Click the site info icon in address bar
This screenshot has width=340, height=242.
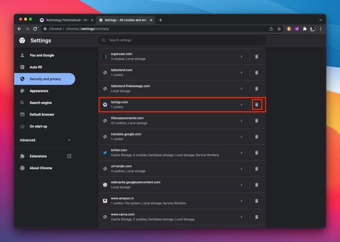click(x=45, y=29)
